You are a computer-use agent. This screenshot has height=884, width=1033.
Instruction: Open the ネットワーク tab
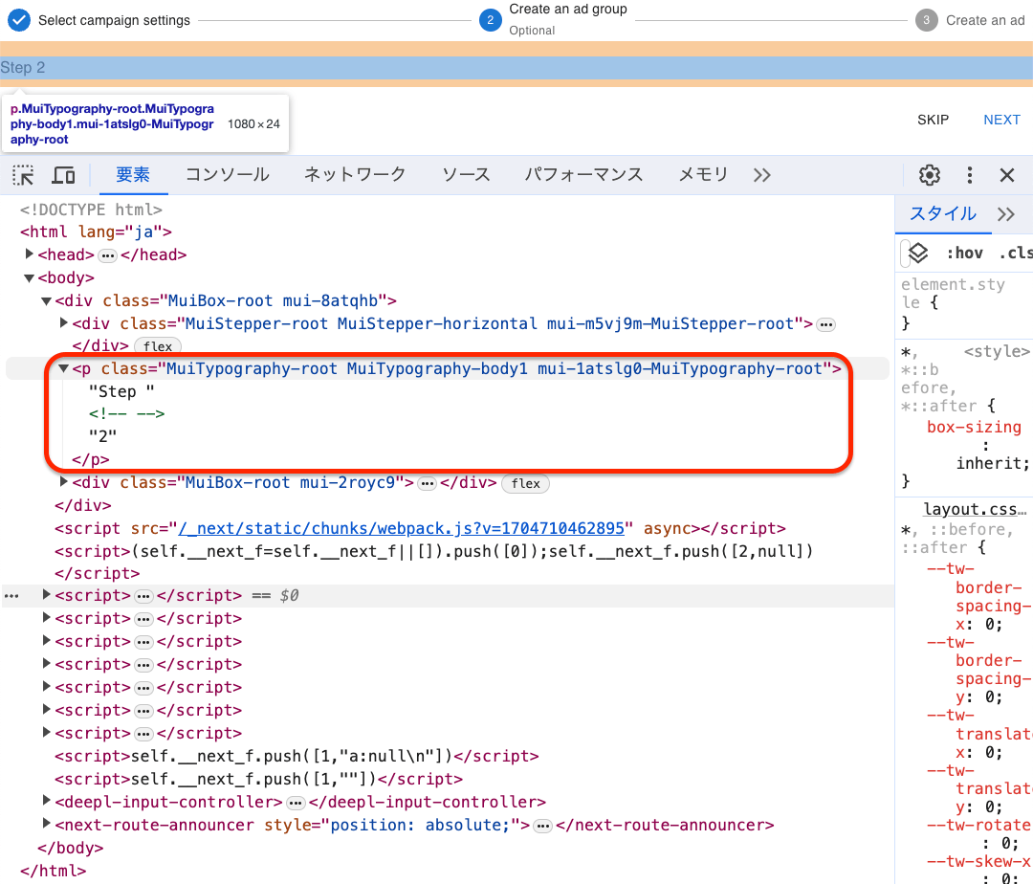pyautogui.click(x=355, y=174)
